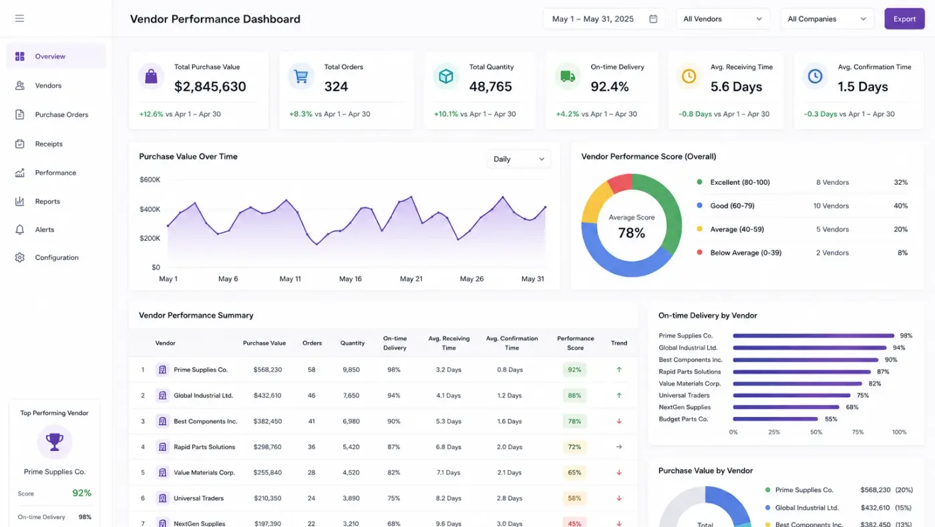The height and width of the screenshot is (527, 935).
Task: Click the 92% score badge in table
Action: tap(574, 370)
